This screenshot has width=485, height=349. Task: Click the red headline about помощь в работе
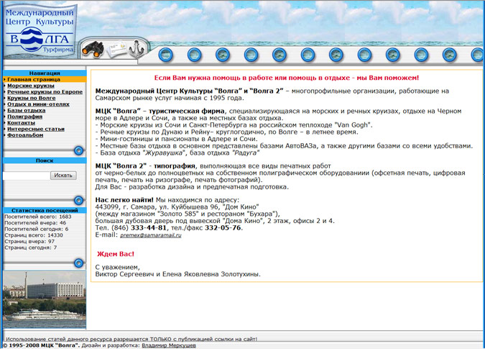(287, 78)
